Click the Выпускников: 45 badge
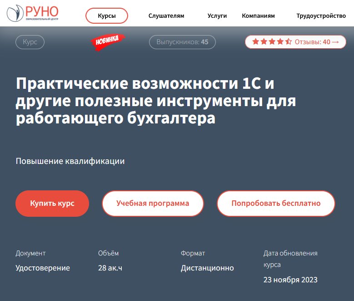 coord(182,42)
